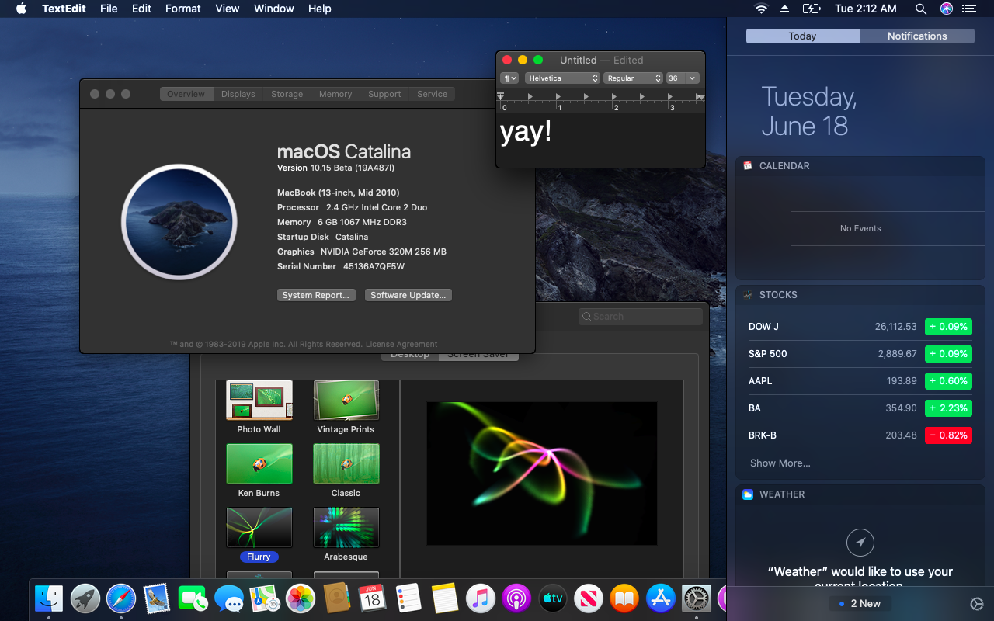This screenshot has width=994, height=621.
Task: Switch to Memory tab in About This Mac
Action: [x=335, y=94]
